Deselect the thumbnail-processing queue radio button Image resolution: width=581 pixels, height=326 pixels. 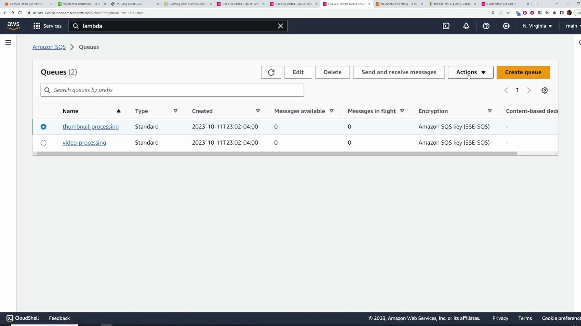[44, 127]
